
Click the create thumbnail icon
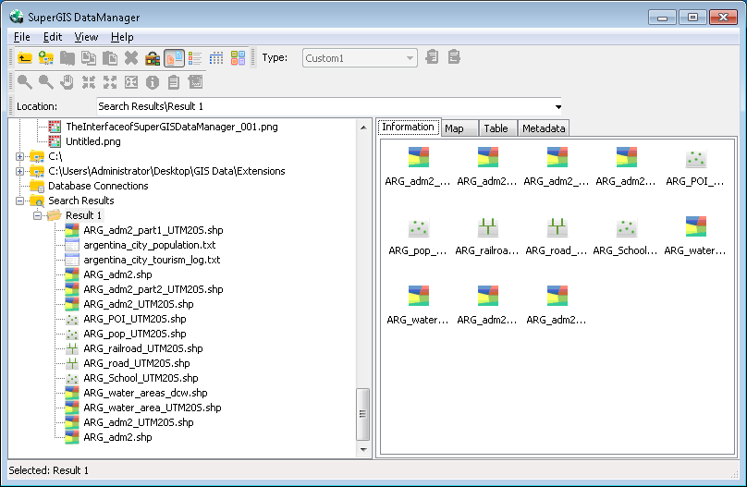click(x=195, y=82)
